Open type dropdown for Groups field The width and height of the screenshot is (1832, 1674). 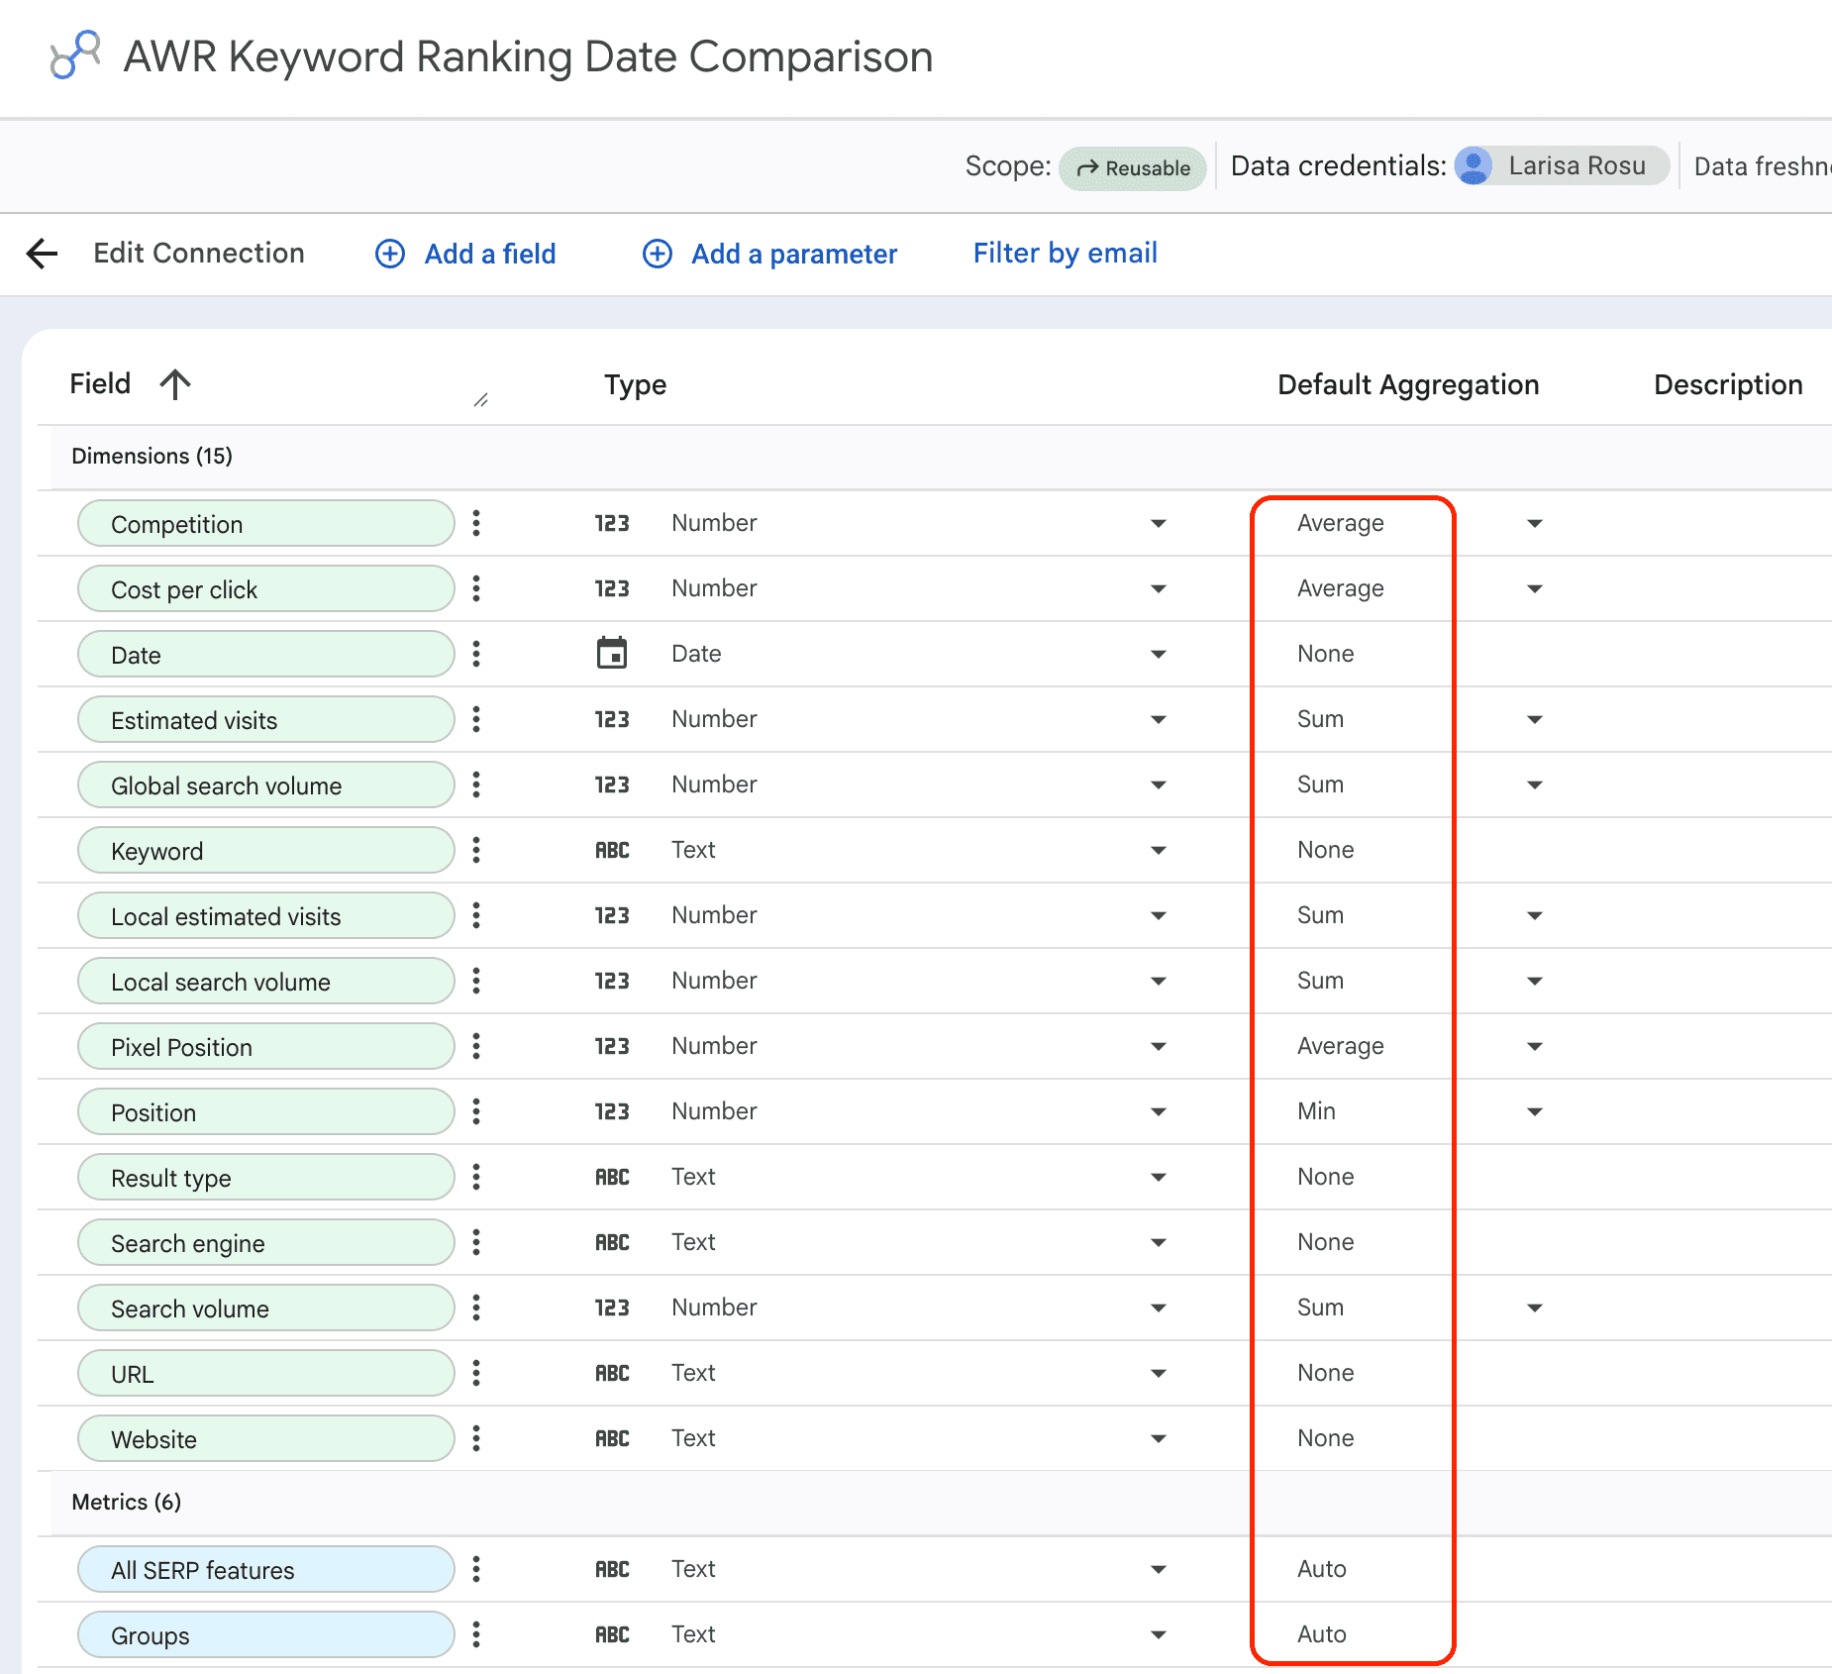tap(1158, 1634)
